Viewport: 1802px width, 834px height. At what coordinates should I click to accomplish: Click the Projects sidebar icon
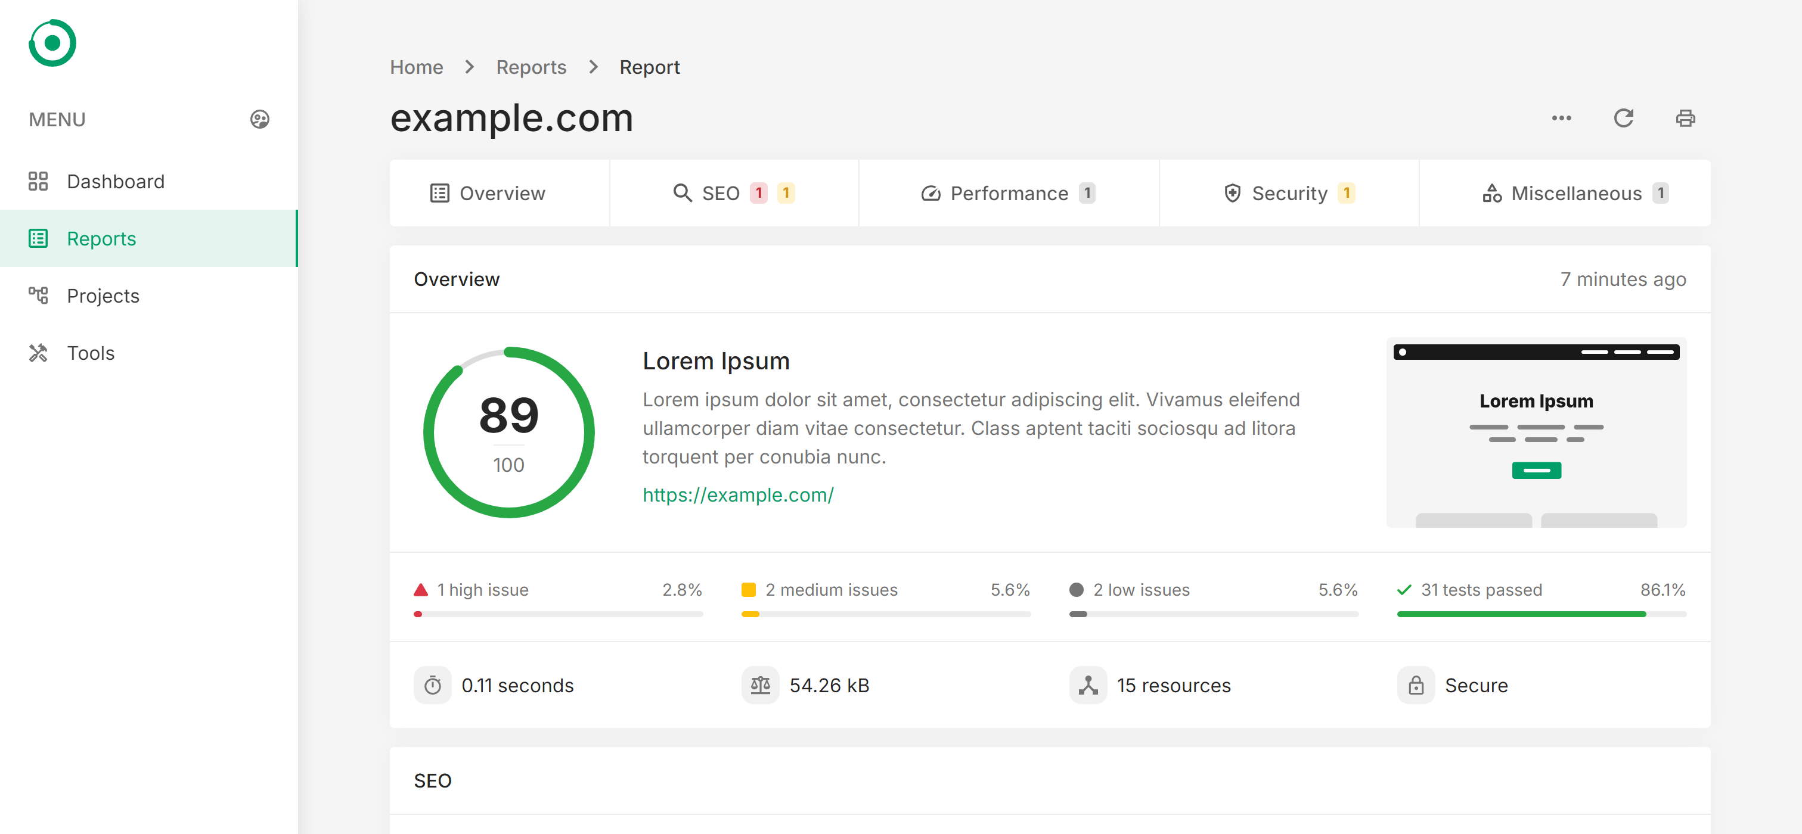pos(39,295)
